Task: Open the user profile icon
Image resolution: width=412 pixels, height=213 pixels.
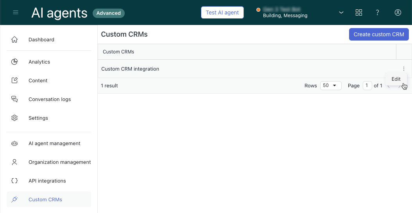Action: (398, 12)
